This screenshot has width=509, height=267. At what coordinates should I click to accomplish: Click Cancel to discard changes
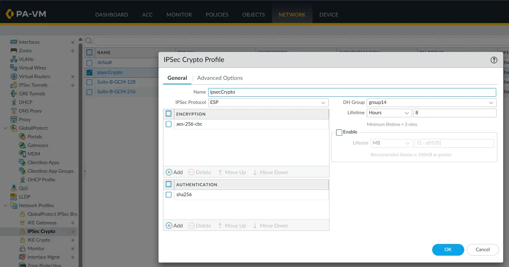(x=483, y=250)
